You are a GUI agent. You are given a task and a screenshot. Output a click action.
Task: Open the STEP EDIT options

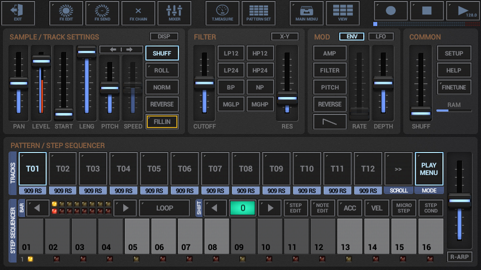click(x=296, y=208)
